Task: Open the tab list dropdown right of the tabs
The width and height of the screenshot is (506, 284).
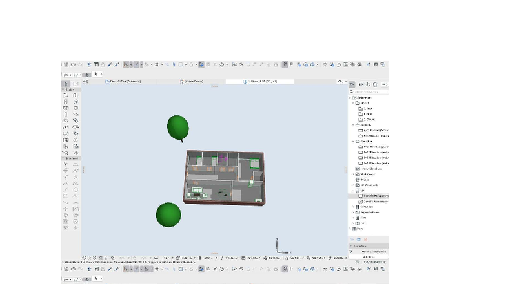Action: 342,82
